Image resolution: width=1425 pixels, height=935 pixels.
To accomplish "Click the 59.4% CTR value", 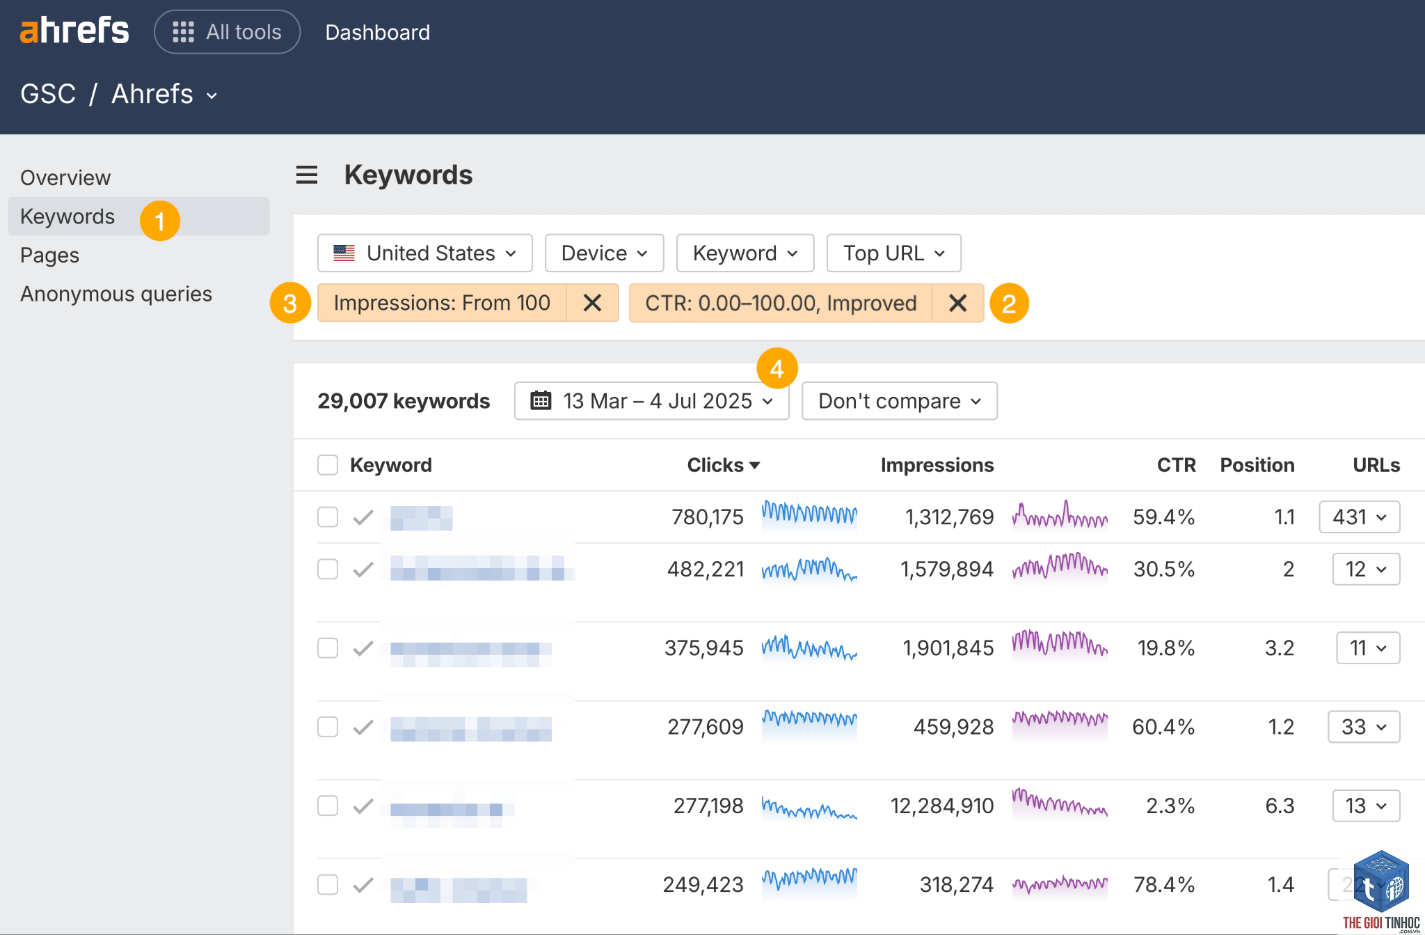I will point(1163,517).
